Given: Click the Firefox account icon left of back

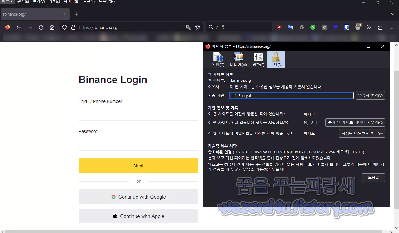Looking at the screenshot, I should [x=7, y=27].
